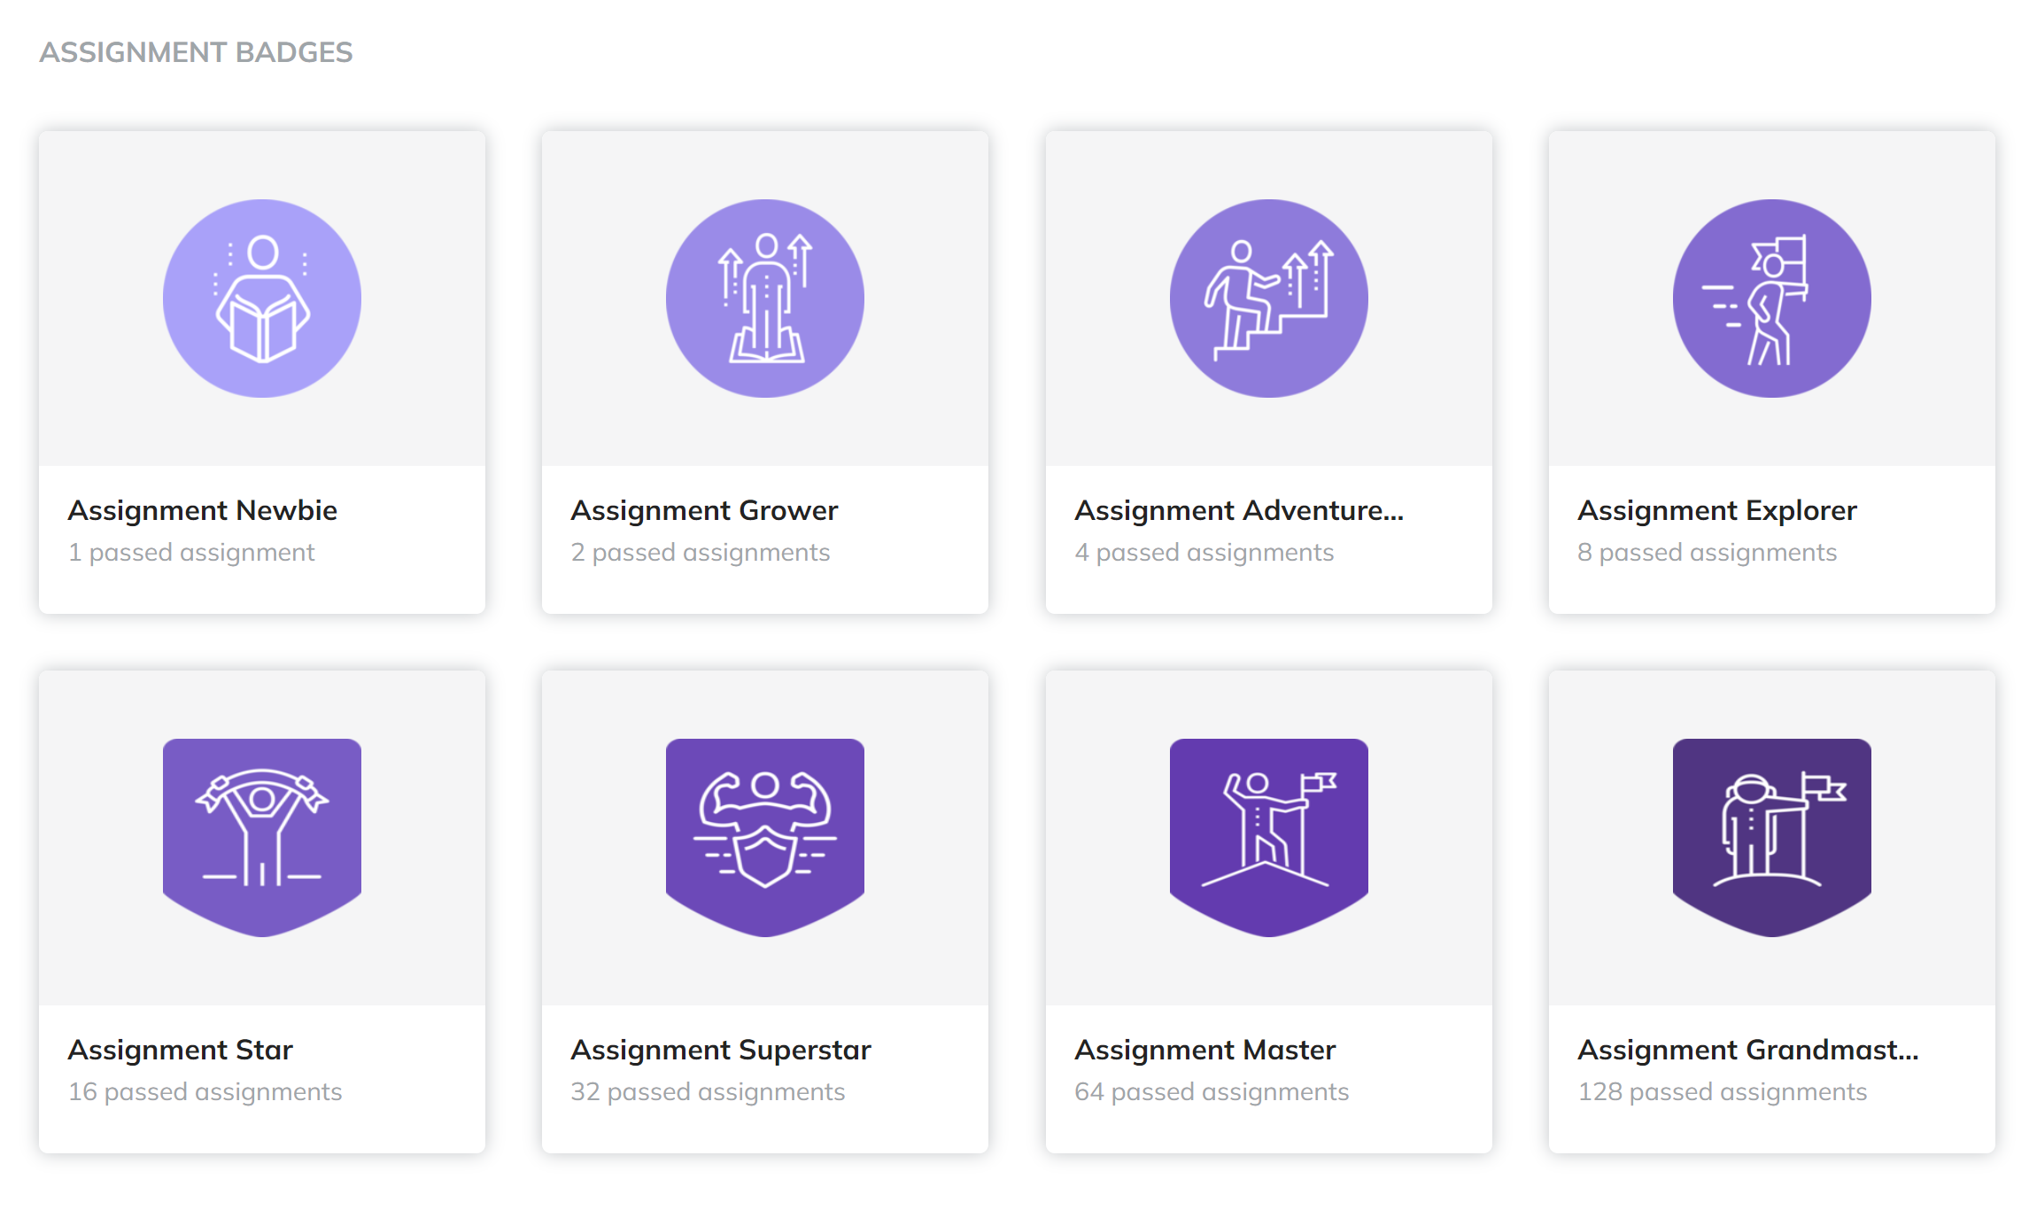Open the Assignment Grower title
The image size is (2037, 1210).
coord(704,511)
